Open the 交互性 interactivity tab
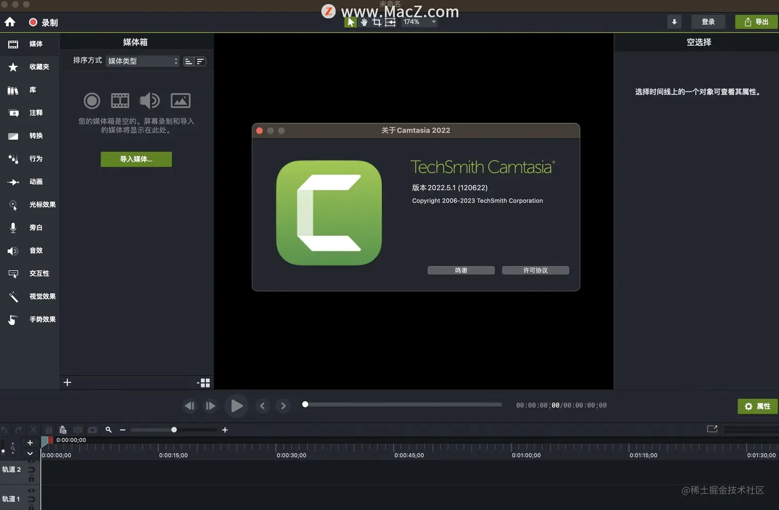 [x=30, y=274]
